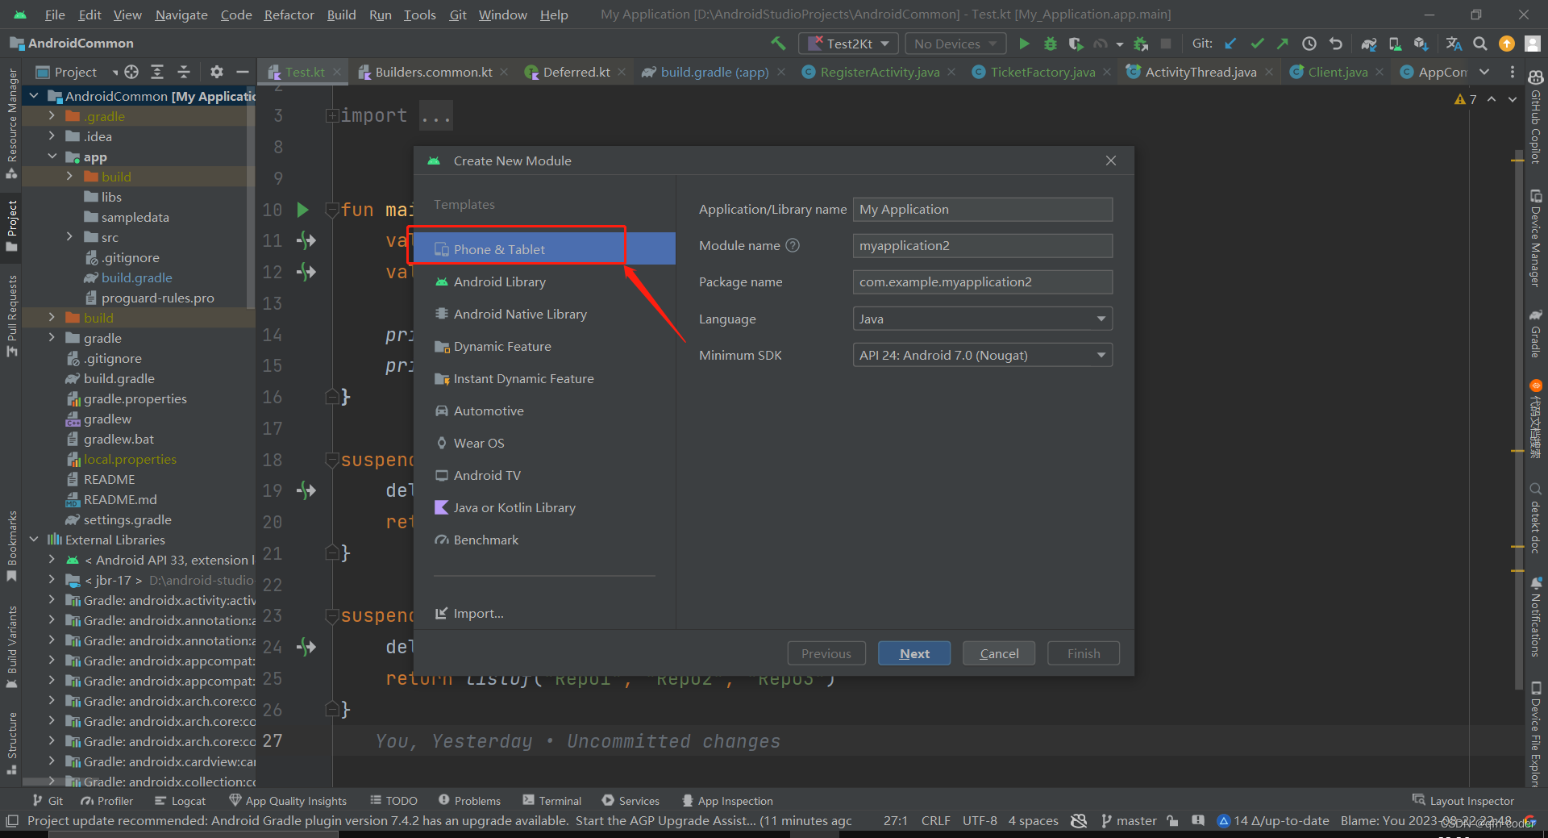Expand the gradle folder

click(52, 338)
